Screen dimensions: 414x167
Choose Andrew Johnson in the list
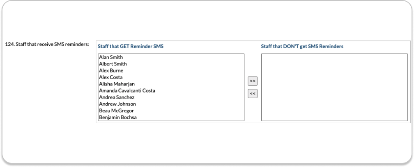point(117,104)
